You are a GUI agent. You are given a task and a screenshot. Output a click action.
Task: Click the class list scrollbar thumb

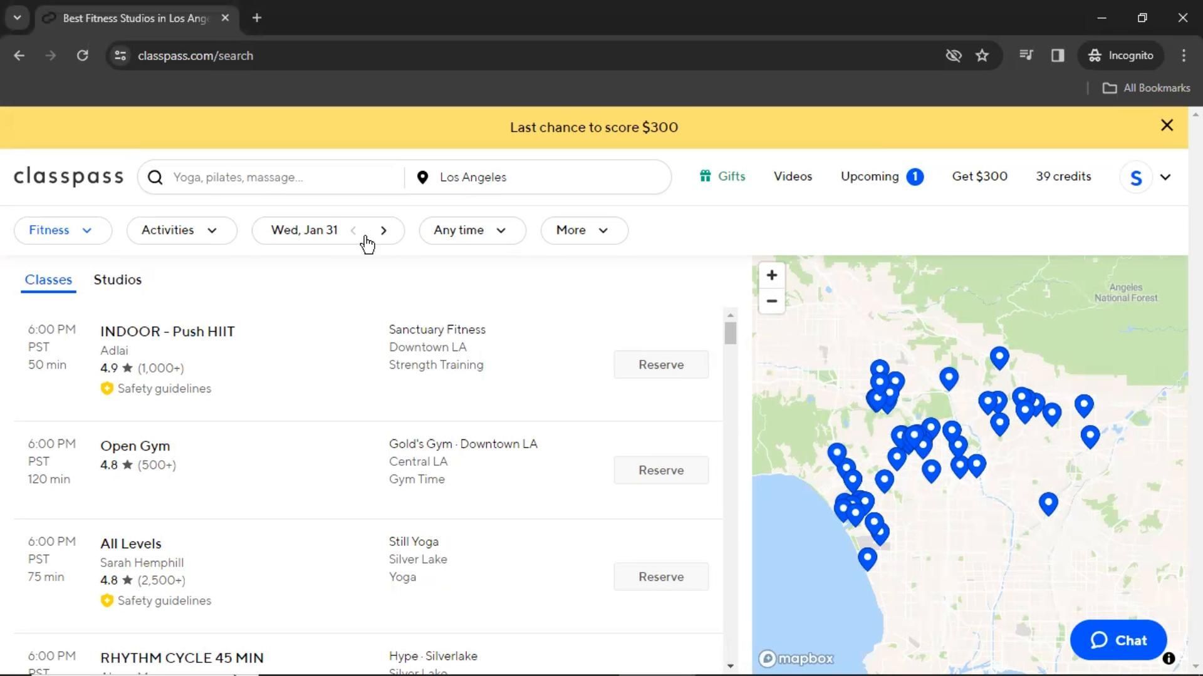730,333
